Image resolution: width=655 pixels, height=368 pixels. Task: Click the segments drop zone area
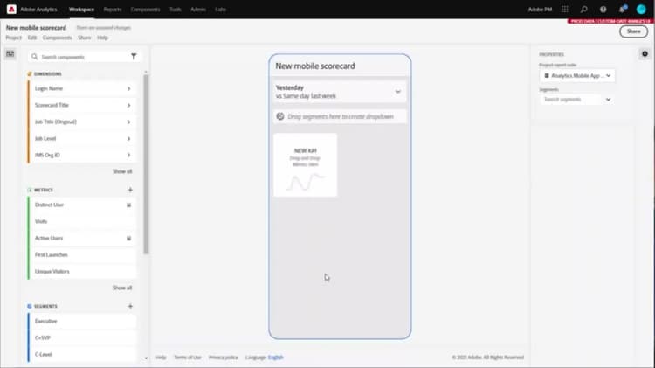coord(340,116)
